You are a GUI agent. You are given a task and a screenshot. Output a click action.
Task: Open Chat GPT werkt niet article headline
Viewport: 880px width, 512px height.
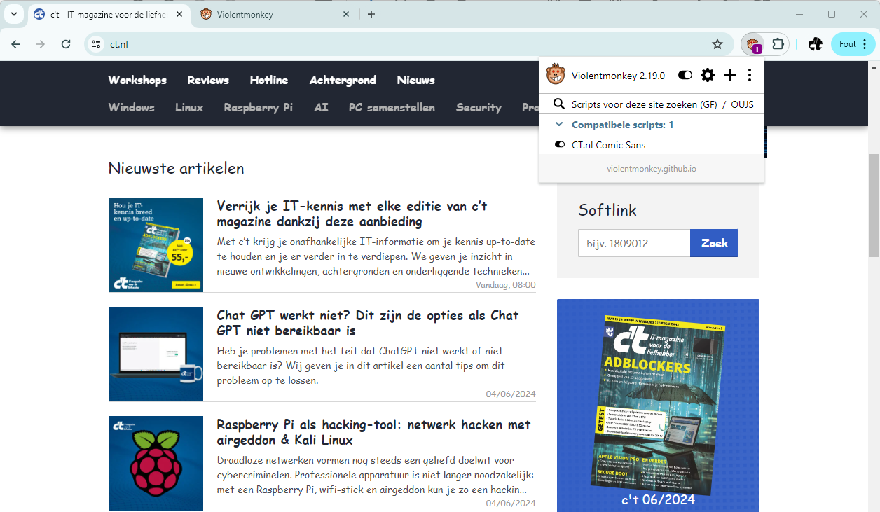click(368, 323)
